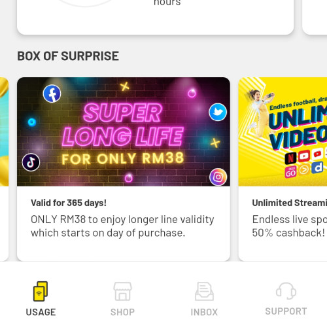The width and height of the screenshot is (327, 327).
Task: Open the Usage tab icon
Action: 41,291
